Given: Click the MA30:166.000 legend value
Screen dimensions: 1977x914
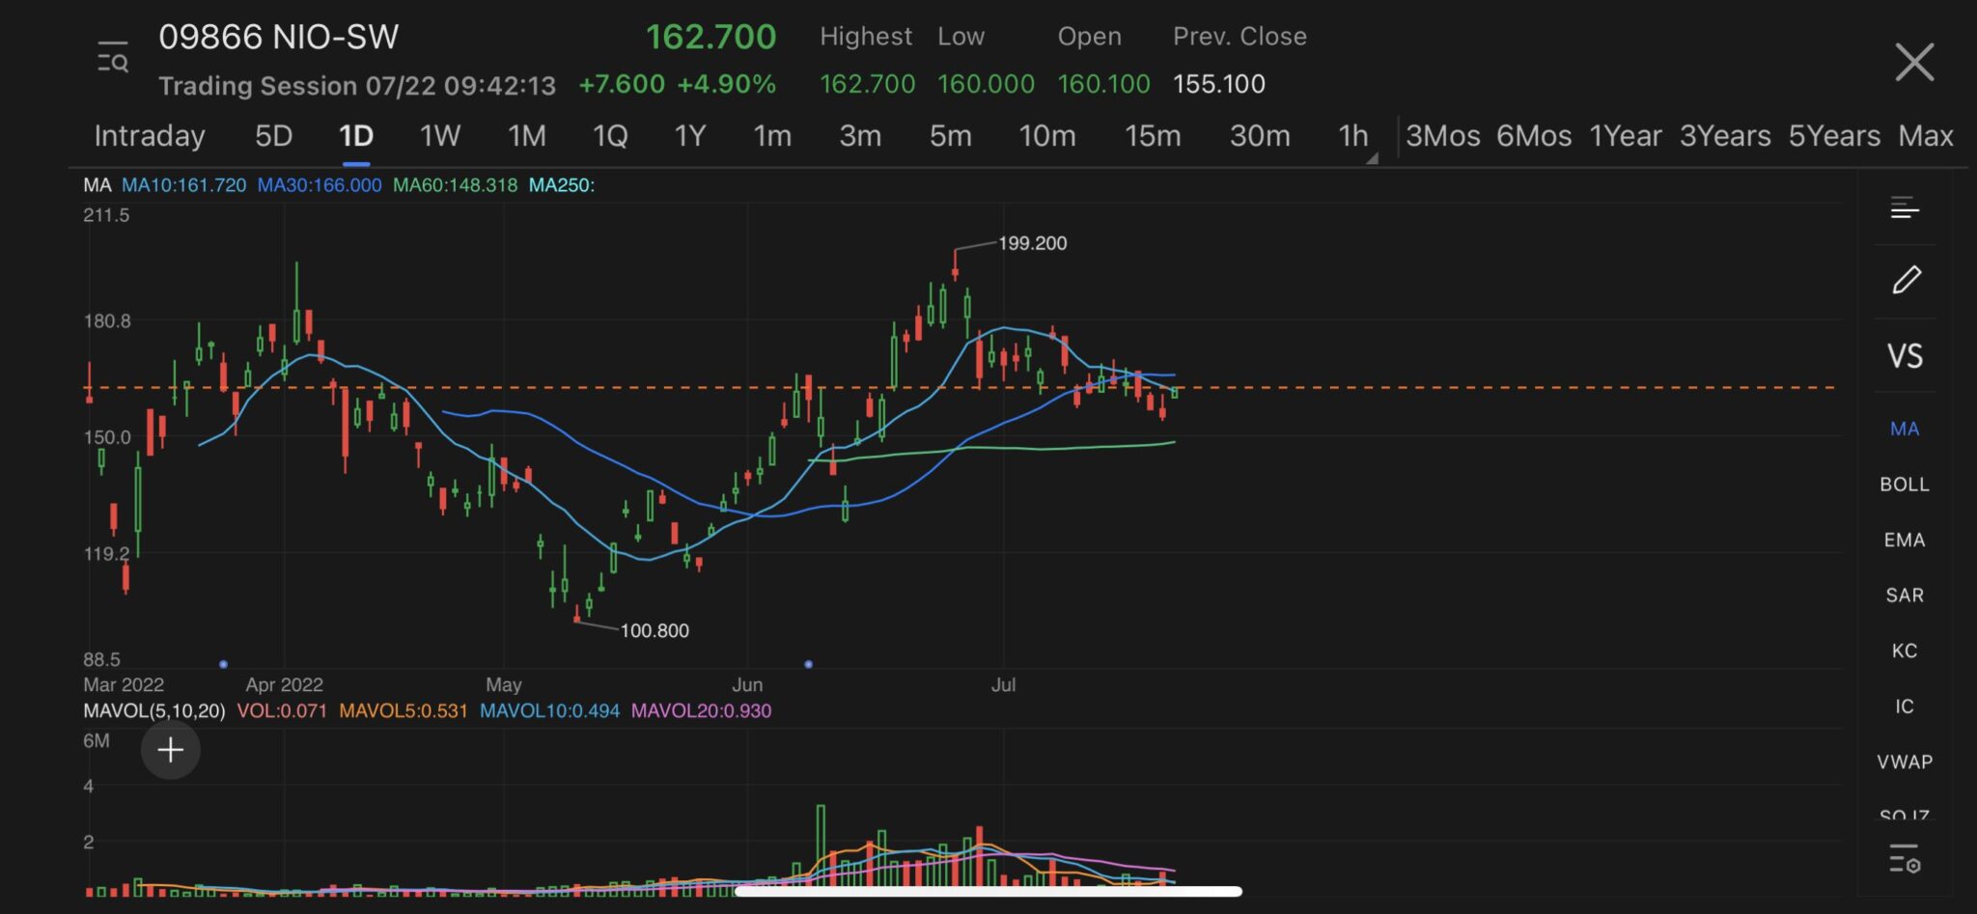Looking at the screenshot, I should pos(320,185).
